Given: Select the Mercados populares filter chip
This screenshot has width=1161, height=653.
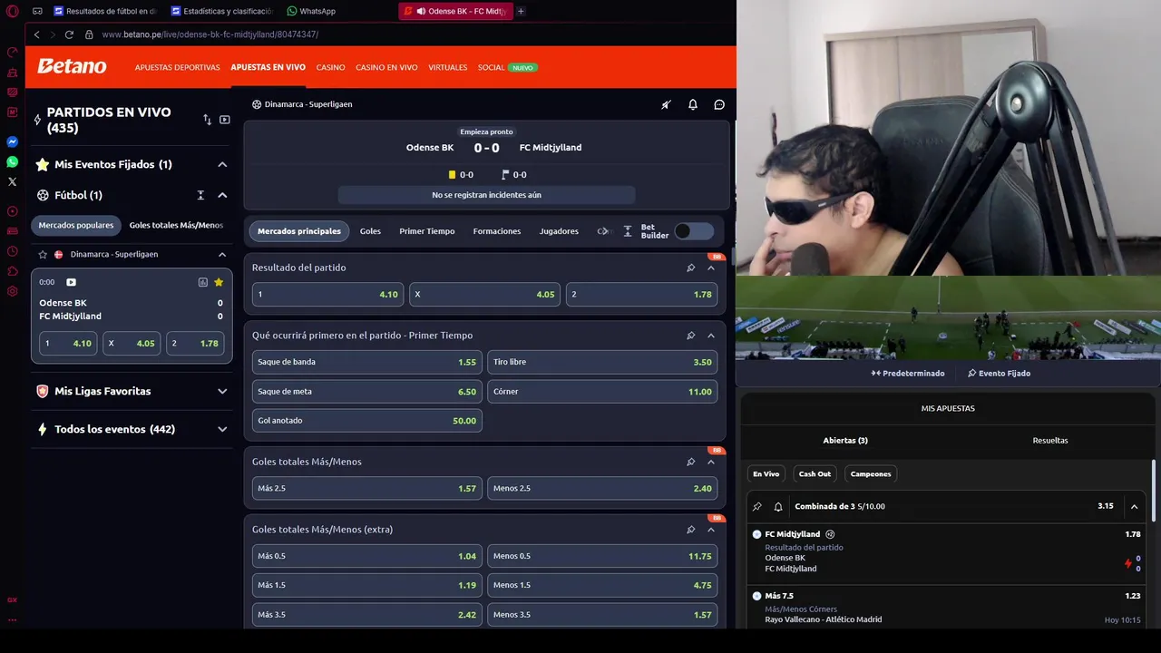Looking at the screenshot, I should 76,225.
